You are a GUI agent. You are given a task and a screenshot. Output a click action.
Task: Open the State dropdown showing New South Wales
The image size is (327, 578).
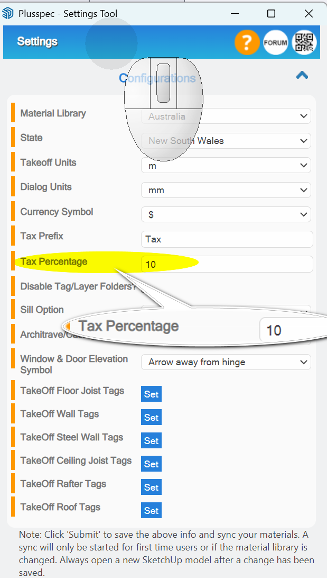point(226,141)
